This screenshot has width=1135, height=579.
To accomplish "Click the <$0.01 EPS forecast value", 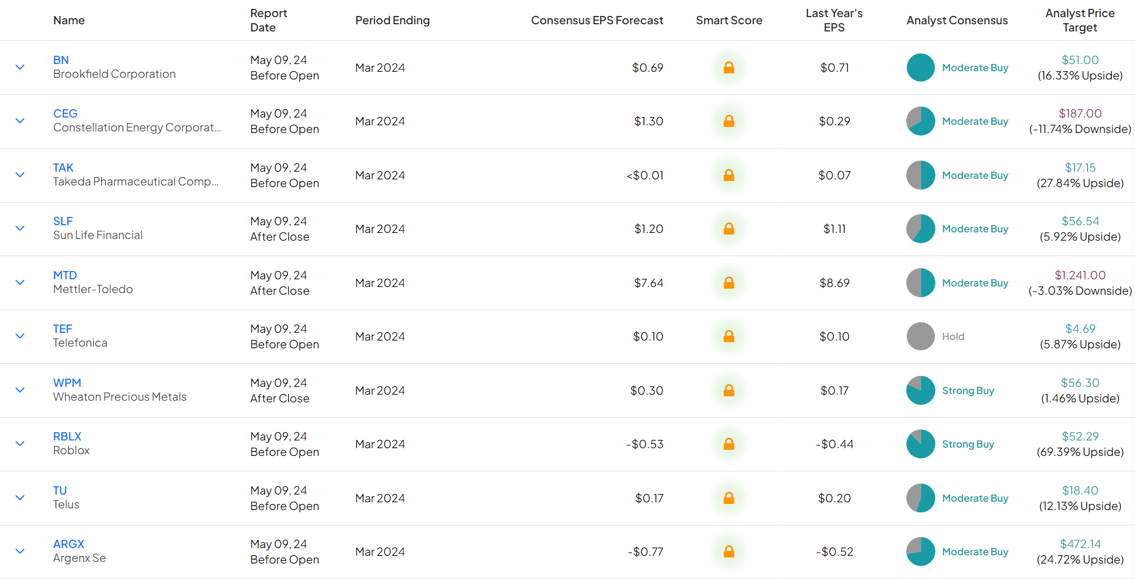I will [x=645, y=175].
